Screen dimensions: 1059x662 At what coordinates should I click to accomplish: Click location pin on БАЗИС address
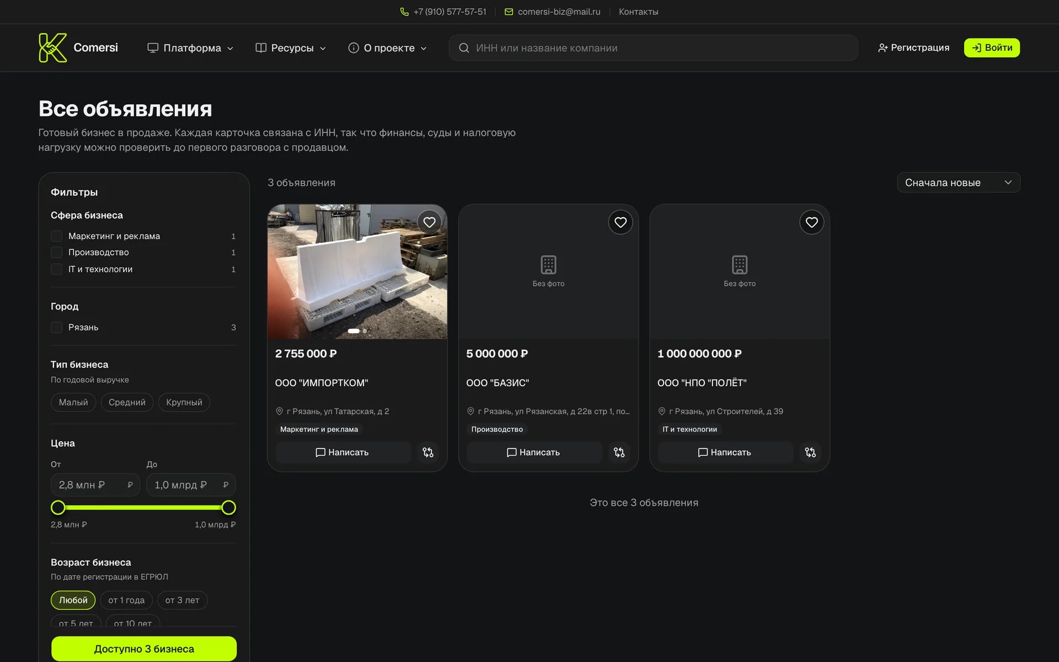(470, 411)
